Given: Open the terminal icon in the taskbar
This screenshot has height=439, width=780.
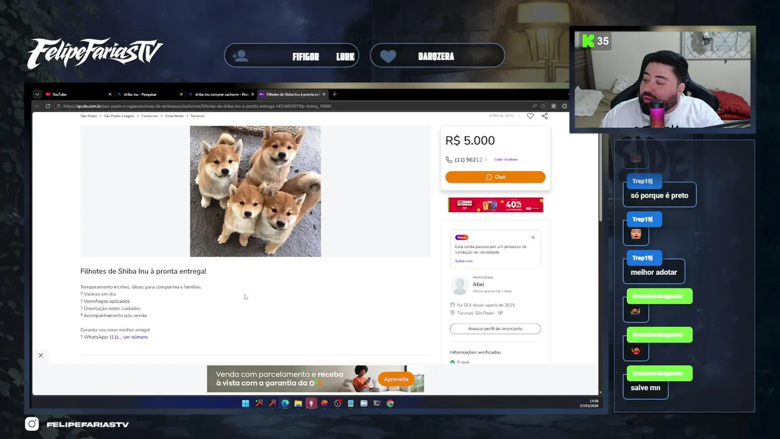Looking at the screenshot, I should point(377,404).
